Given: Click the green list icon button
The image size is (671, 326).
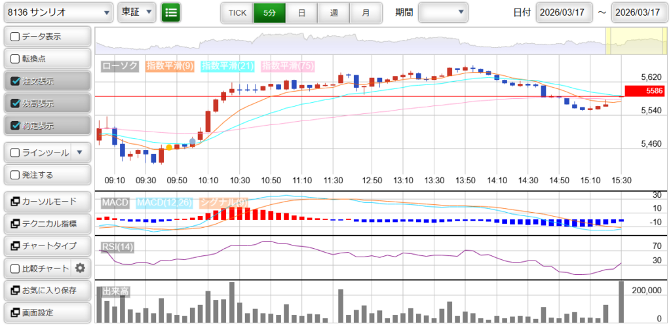Looking at the screenshot, I should [170, 12].
